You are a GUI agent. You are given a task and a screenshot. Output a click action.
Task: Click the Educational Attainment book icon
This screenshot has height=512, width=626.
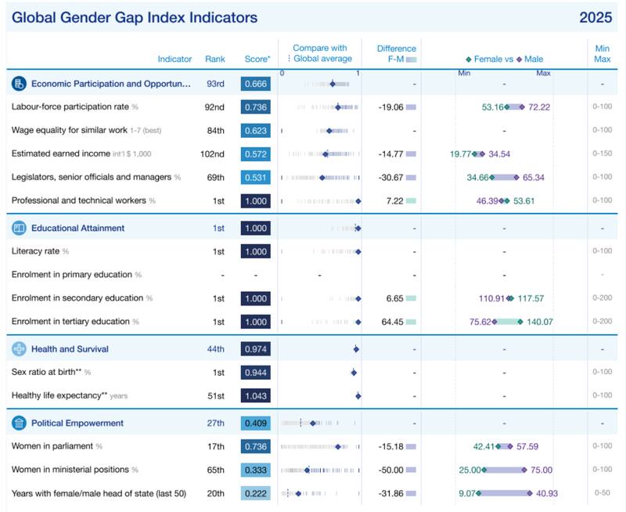20,229
